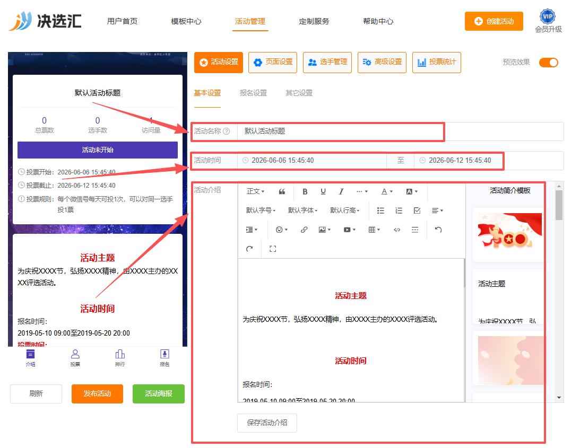Image resolution: width=580 pixels, height=448 pixels.
Task: Open the 默认字号 font size dropdown
Action: coord(261,210)
